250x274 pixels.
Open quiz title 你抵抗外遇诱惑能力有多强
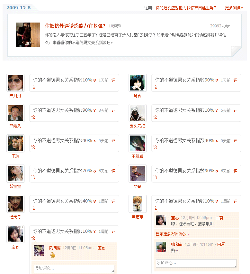tap(75, 26)
